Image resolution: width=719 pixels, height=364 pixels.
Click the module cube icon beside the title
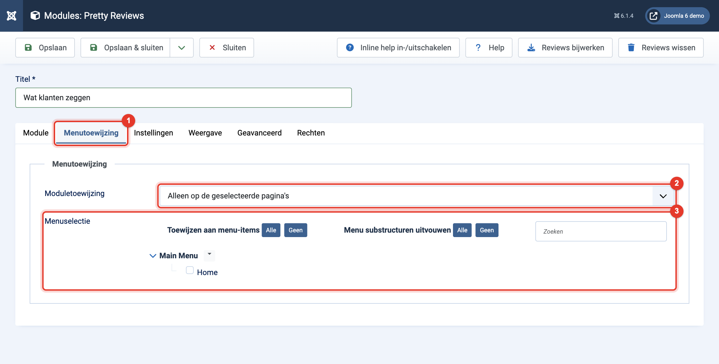35,15
